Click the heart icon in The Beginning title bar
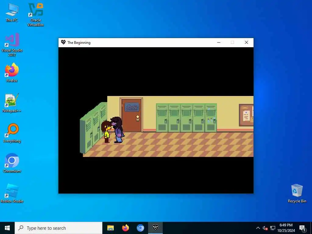This screenshot has height=234, width=312. (x=63, y=42)
